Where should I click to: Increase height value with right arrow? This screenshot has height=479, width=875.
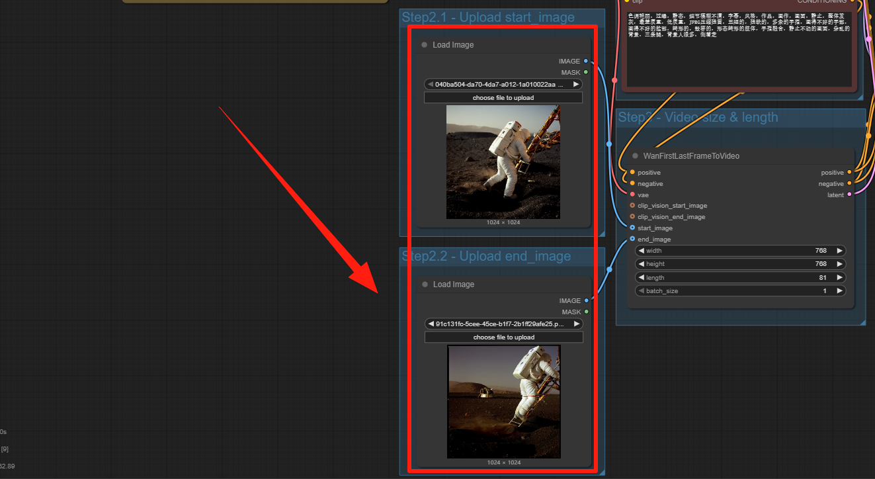(839, 264)
